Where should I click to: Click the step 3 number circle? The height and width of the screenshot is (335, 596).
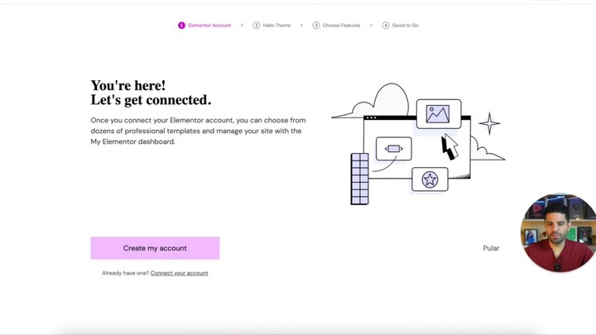(316, 26)
